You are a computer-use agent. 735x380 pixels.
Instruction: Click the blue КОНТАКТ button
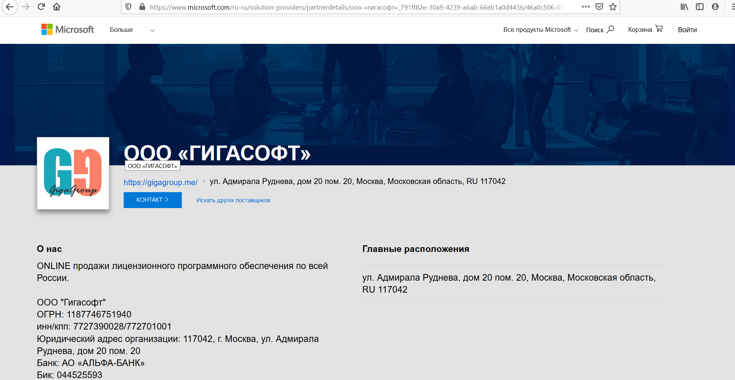[153, 200]
